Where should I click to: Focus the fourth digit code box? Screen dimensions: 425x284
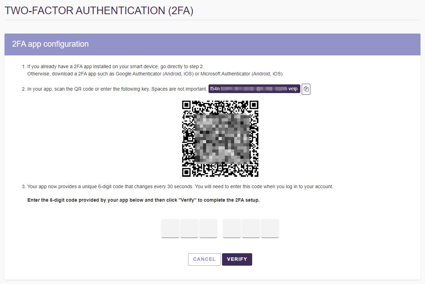coord(232,228)
